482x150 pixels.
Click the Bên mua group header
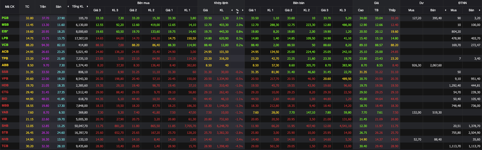pyautogui.click(x=143, y=3)
